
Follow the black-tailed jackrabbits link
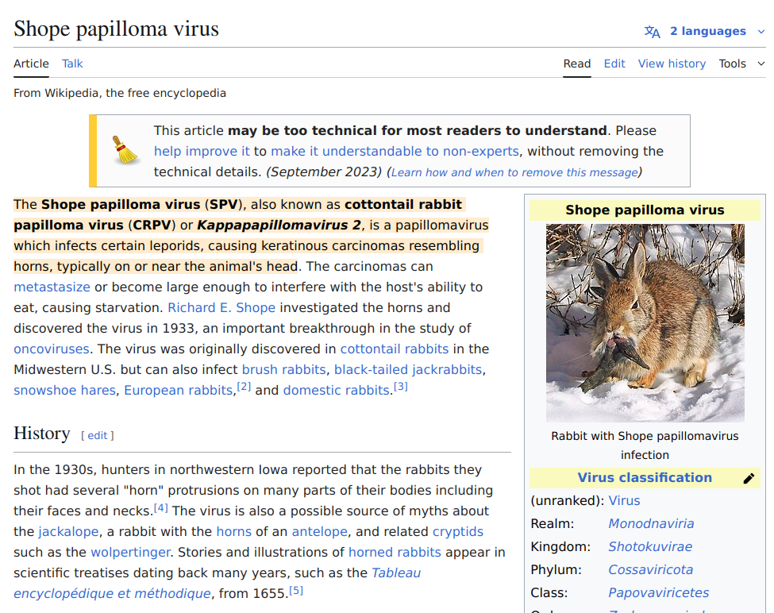tap(408, 370)
